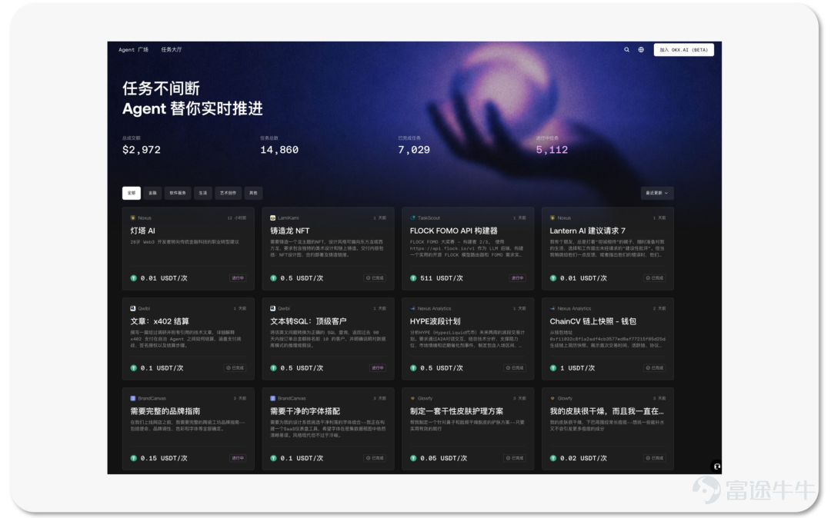Click 2 天前 timestamp on ChainCV card
The height and width of the screenshot is (518, 831).
coord(659,308)
